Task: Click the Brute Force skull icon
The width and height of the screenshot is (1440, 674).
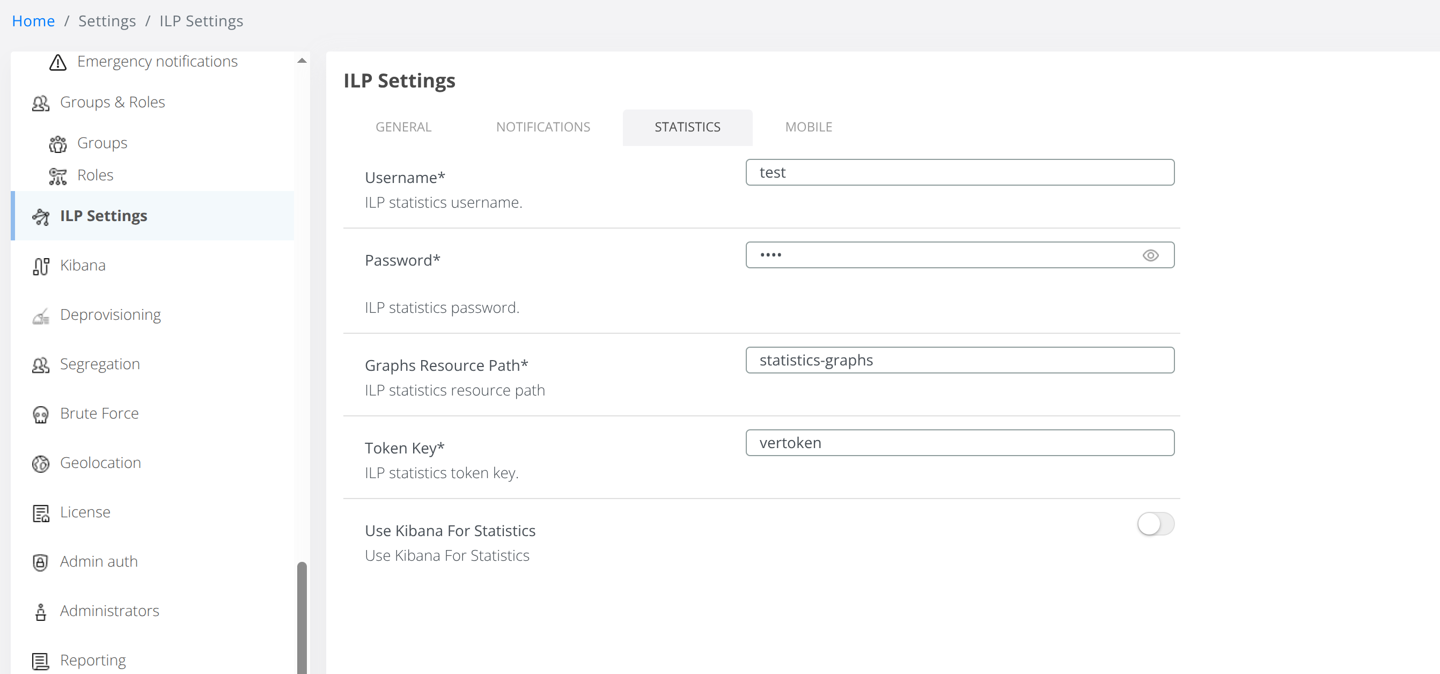Action: pos(40,414)
